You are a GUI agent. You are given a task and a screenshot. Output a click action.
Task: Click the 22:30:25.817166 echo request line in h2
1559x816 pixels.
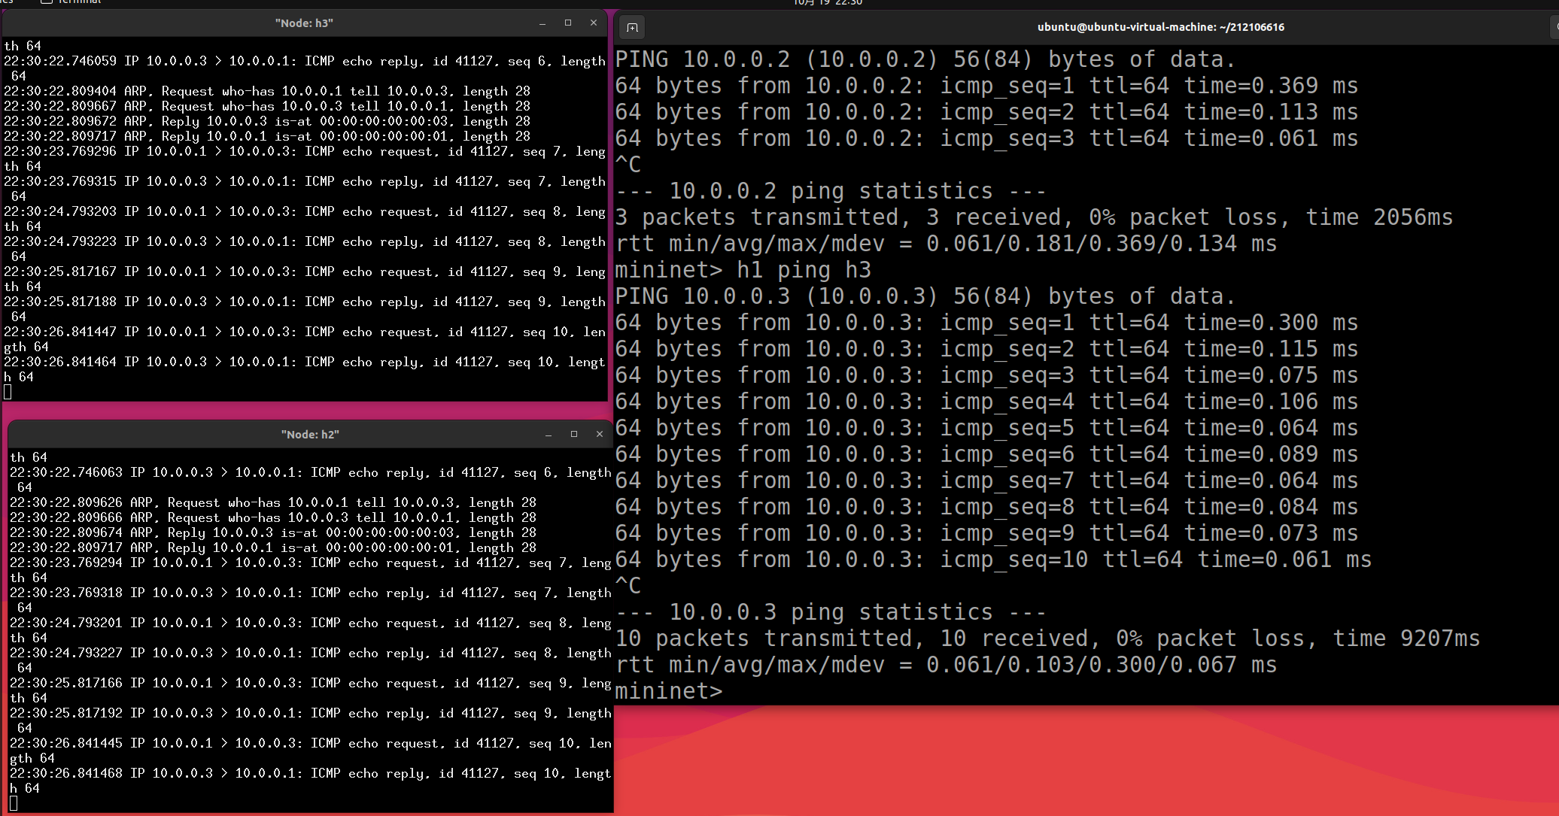(x=311, y=690)
